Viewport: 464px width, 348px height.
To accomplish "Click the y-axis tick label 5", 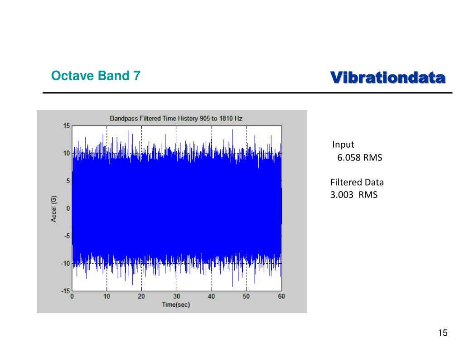I will tap(68, 181).
